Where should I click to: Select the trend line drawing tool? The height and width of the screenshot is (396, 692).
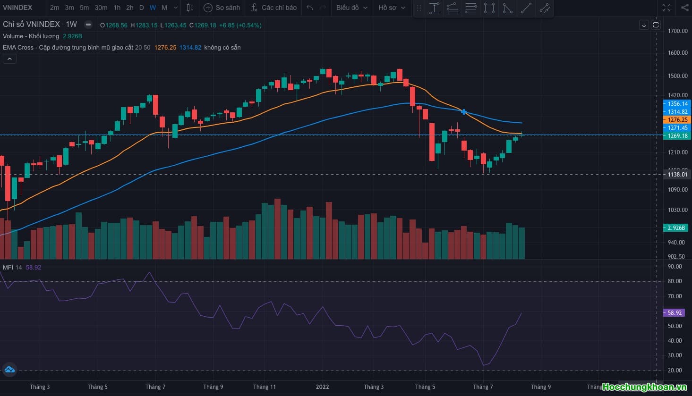point(526,8)
